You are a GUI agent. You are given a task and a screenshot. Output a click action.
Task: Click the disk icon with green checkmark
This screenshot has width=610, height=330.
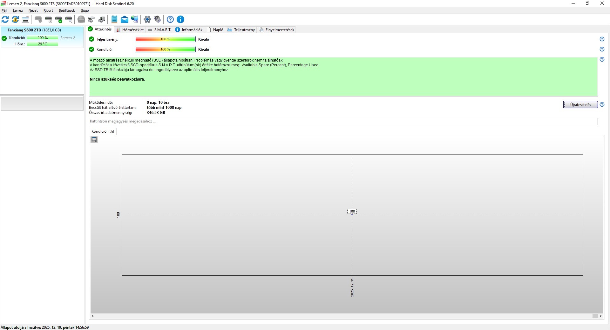(58, 19)
